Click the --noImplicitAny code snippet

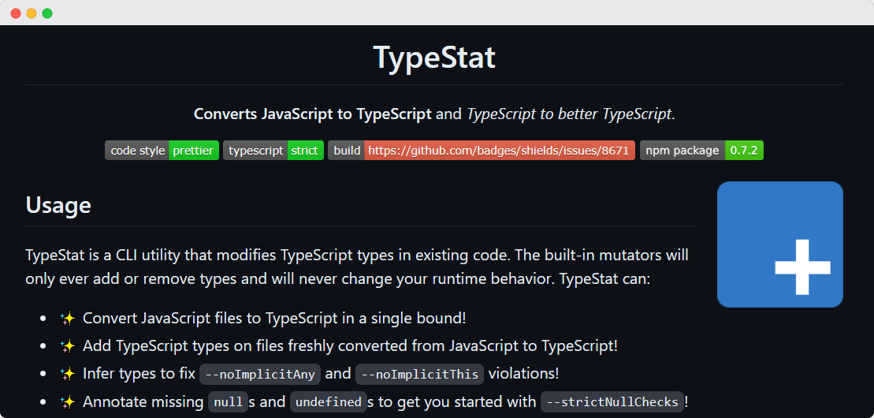click(x=260, y=374)
